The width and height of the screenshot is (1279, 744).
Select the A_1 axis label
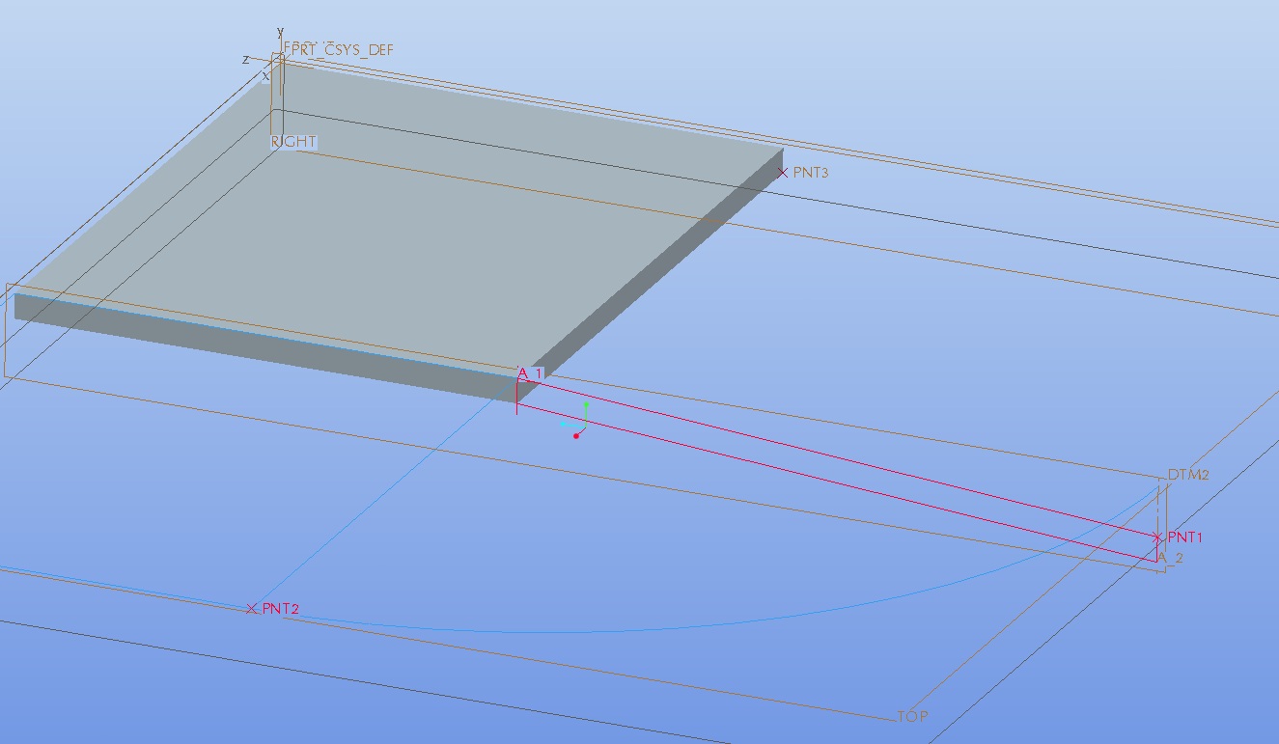(530, 373)
